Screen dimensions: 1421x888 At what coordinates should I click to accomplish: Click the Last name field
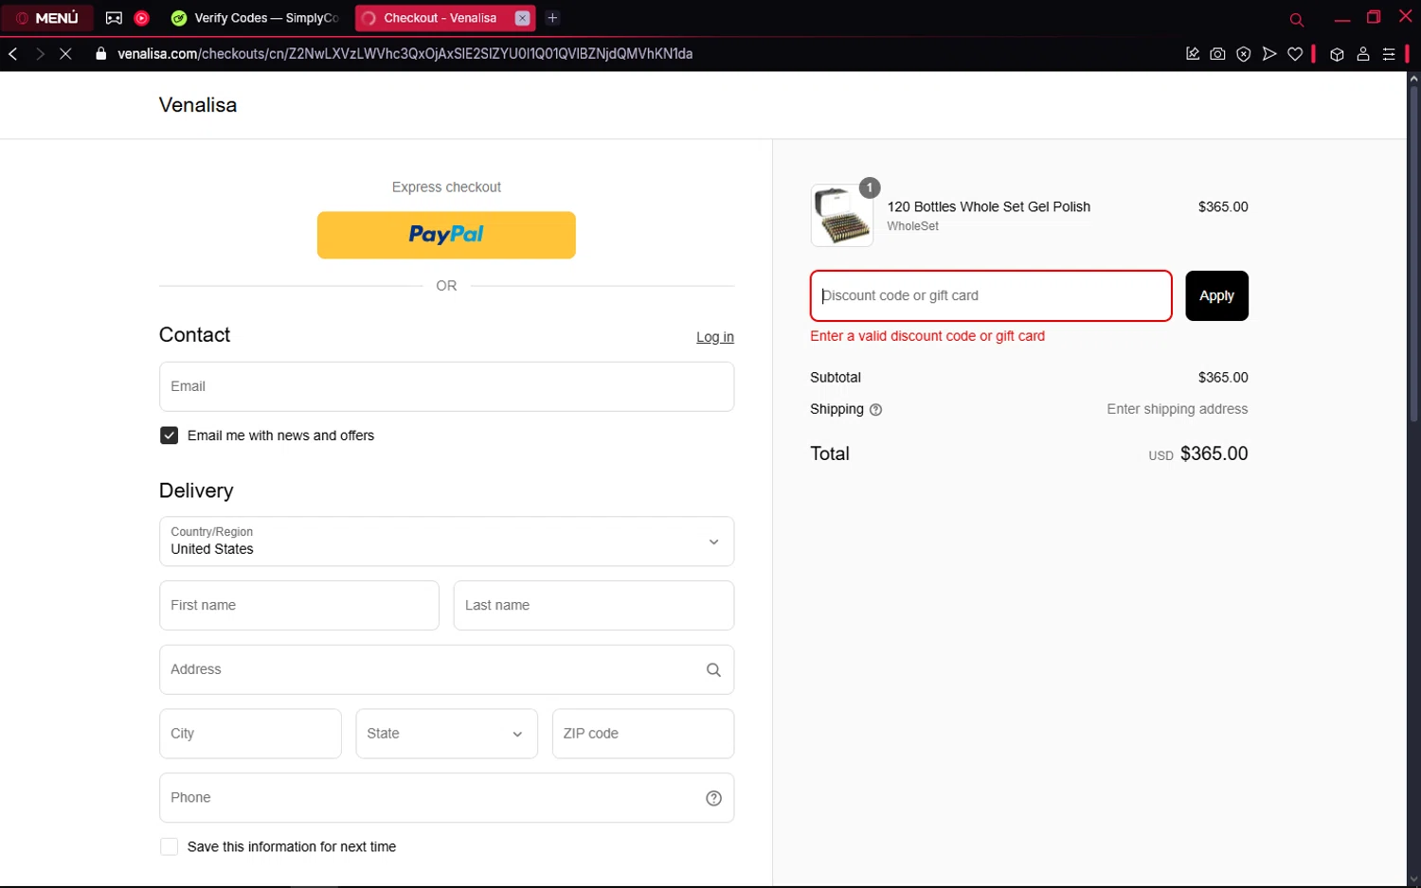coord(594,606)
